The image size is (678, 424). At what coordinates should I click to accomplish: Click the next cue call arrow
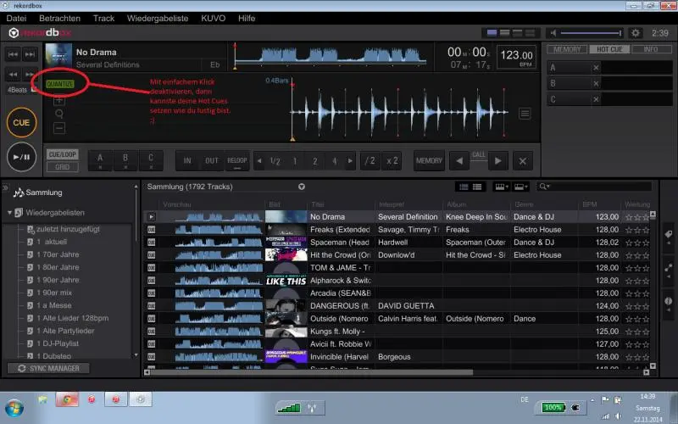[x=497, y=161]
